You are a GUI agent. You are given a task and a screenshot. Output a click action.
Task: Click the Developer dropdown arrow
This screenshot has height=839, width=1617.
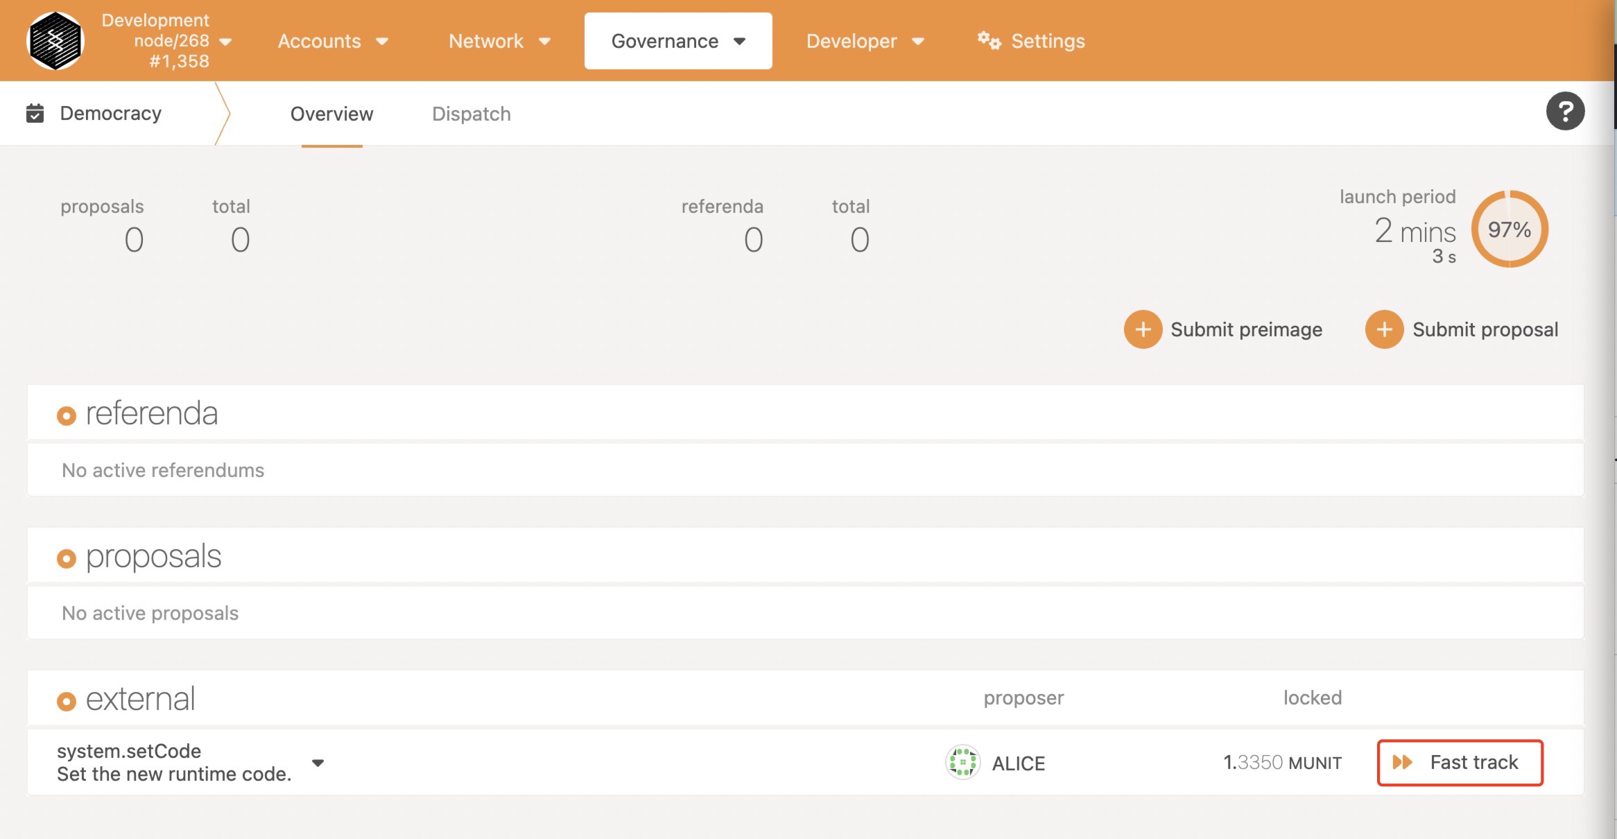pos(917,41)
